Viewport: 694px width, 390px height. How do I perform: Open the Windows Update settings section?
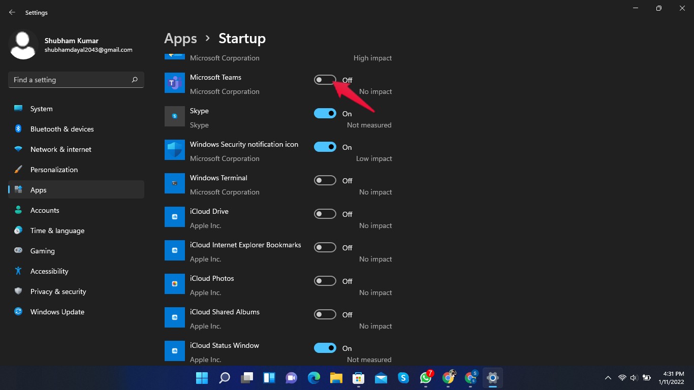57,312
